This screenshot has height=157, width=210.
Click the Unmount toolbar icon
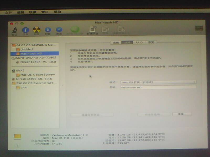pyautogui.click(x=48, y=30)
